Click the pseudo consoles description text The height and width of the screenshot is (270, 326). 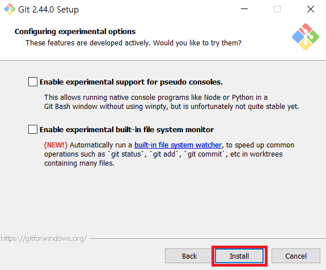coord(172,102)
